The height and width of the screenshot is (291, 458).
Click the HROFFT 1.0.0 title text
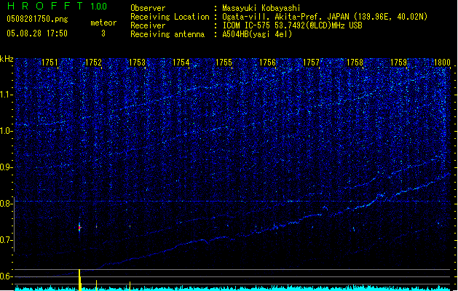pos(58,6)
